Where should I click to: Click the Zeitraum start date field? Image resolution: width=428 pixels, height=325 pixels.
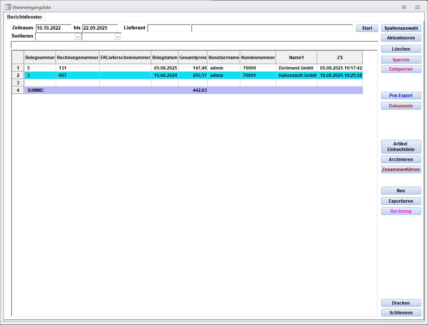[53, 28]
